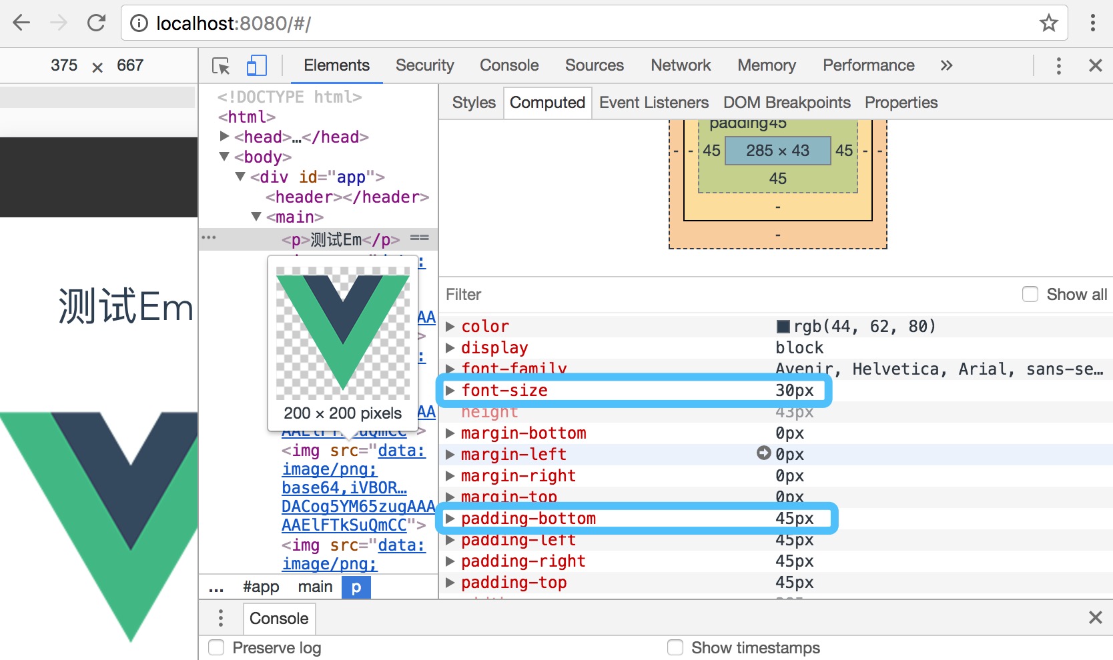The width and height of the screenshot is (1113, 660).
Task: Toggle the device toolbar icon
Action: coord(256,66)
